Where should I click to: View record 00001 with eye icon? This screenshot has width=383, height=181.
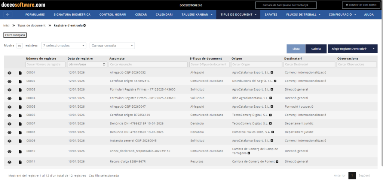pyautogui.click(x=9, y=73)
